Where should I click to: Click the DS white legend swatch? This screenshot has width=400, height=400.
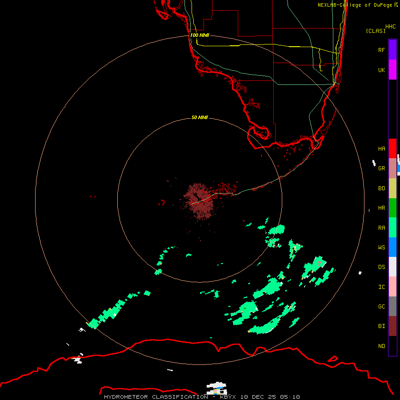tap(392, 267)
